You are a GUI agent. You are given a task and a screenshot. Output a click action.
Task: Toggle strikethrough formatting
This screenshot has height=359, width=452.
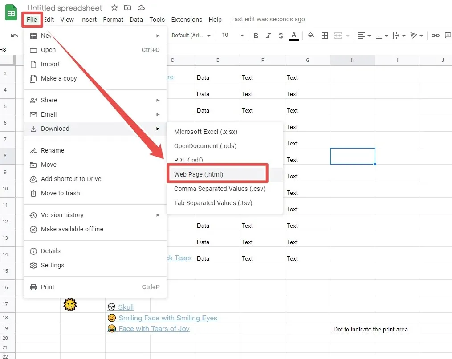[281, 36]
